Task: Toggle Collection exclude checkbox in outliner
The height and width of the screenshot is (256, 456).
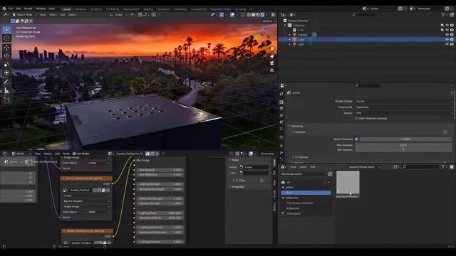Action: point(442,26)
